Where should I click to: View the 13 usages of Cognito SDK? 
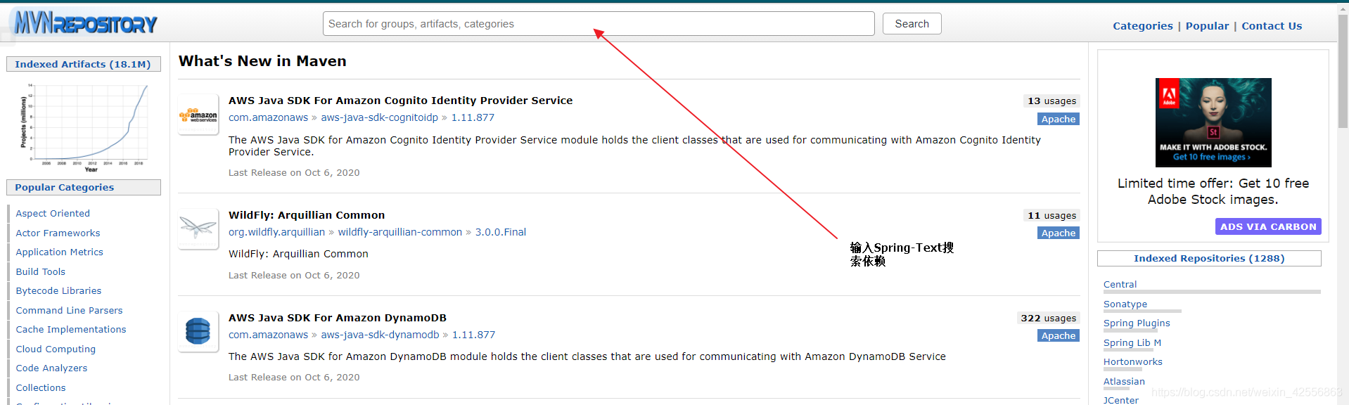(1051, 101)
